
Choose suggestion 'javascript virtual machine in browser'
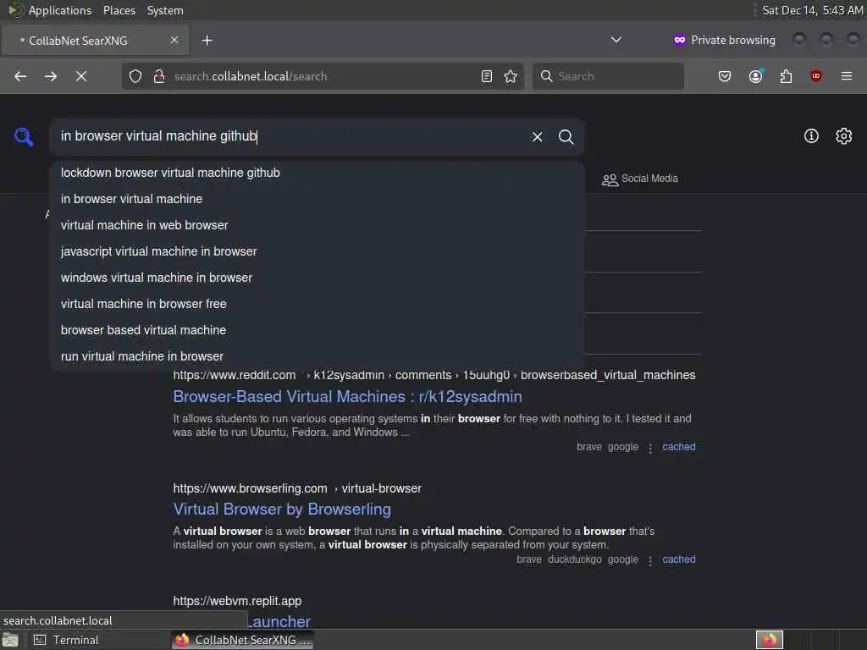[x=317, y=251]
